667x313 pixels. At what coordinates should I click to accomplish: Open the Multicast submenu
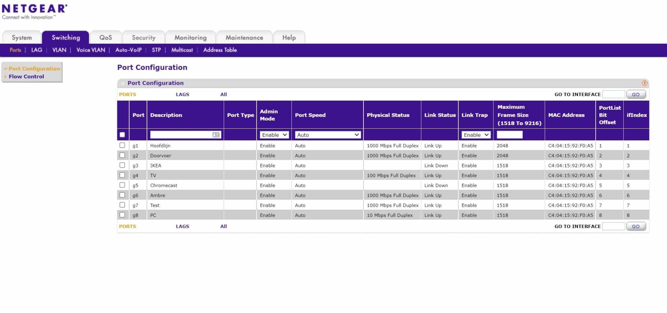coord(182,50)
